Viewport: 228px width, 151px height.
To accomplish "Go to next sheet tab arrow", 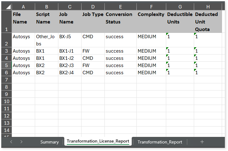I will tap(21, 142).
